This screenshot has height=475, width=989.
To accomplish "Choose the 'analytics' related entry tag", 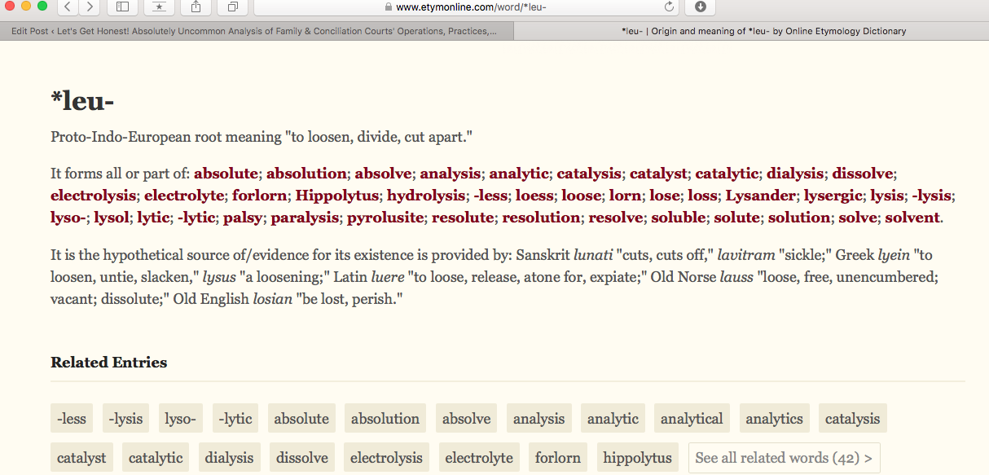I will [774, 419].
